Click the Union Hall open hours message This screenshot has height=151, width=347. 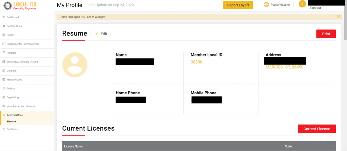83,17
